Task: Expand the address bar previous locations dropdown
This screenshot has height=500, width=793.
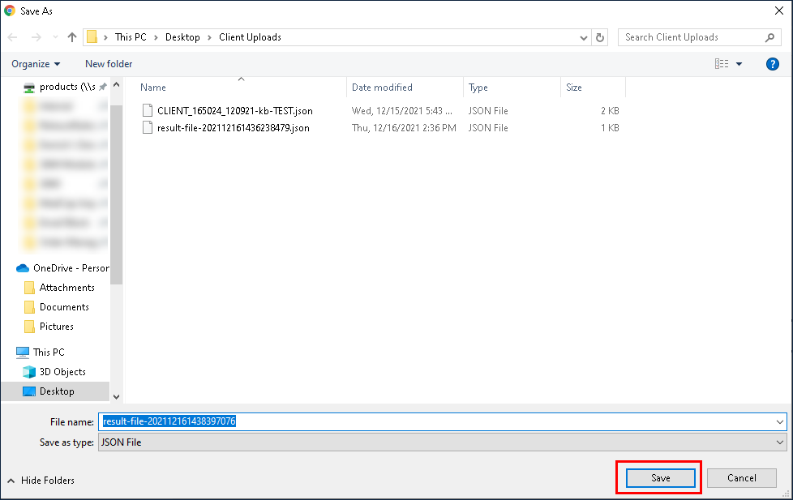Action: pos(584,37)
